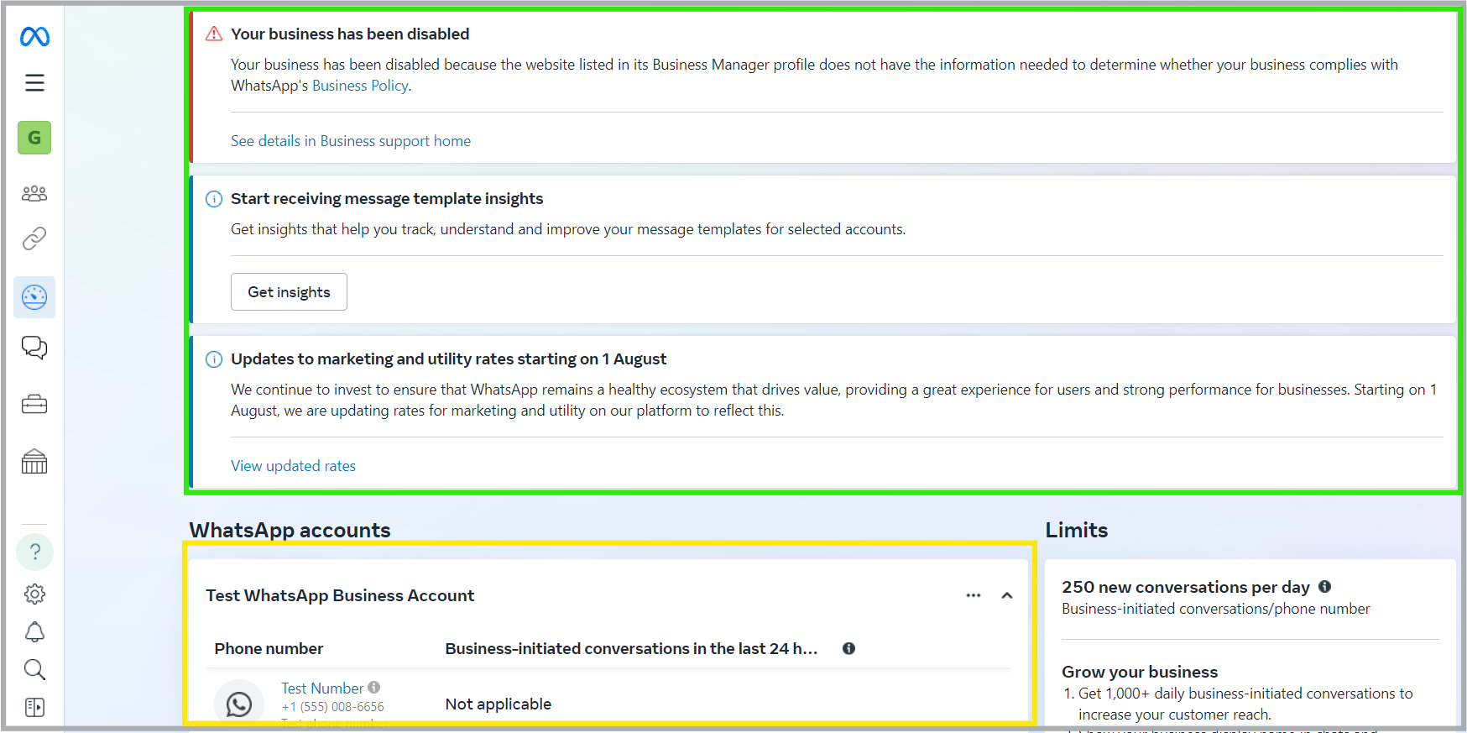Click info icon beside marketing rates update
This screenshot has height=733, width=1467.
tap(214, 359)
